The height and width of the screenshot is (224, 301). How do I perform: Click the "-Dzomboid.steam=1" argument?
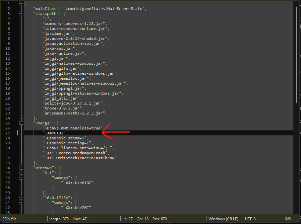click(65, 138)
